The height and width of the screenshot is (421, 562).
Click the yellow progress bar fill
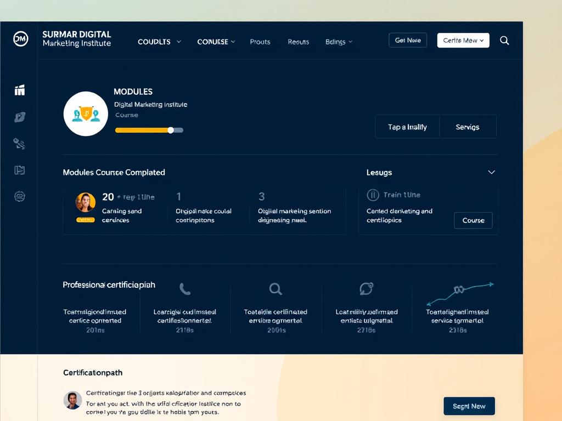click(x=142, y=130)
